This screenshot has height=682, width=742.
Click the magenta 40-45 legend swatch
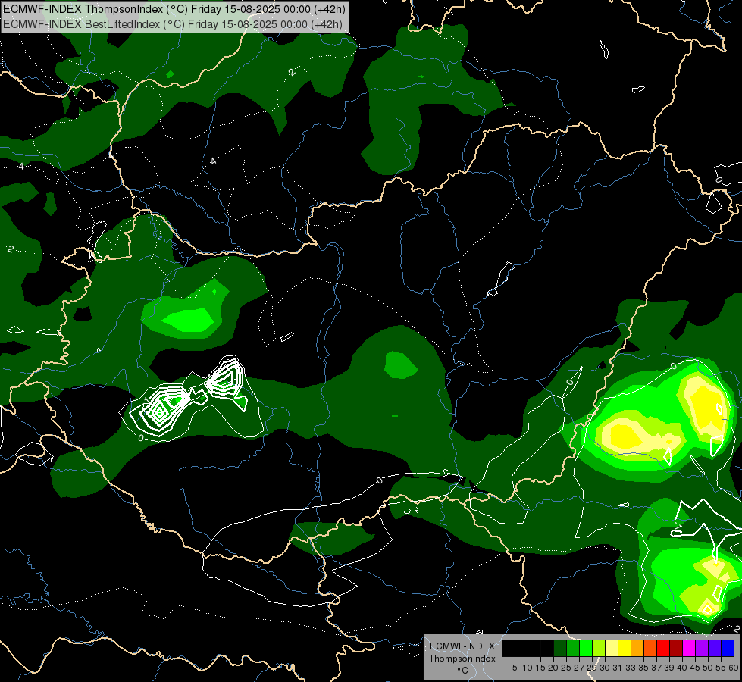pos(689,648)
